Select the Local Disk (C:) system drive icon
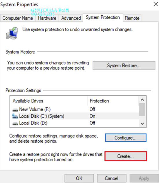159x183 pixels. tap(15, 116)
